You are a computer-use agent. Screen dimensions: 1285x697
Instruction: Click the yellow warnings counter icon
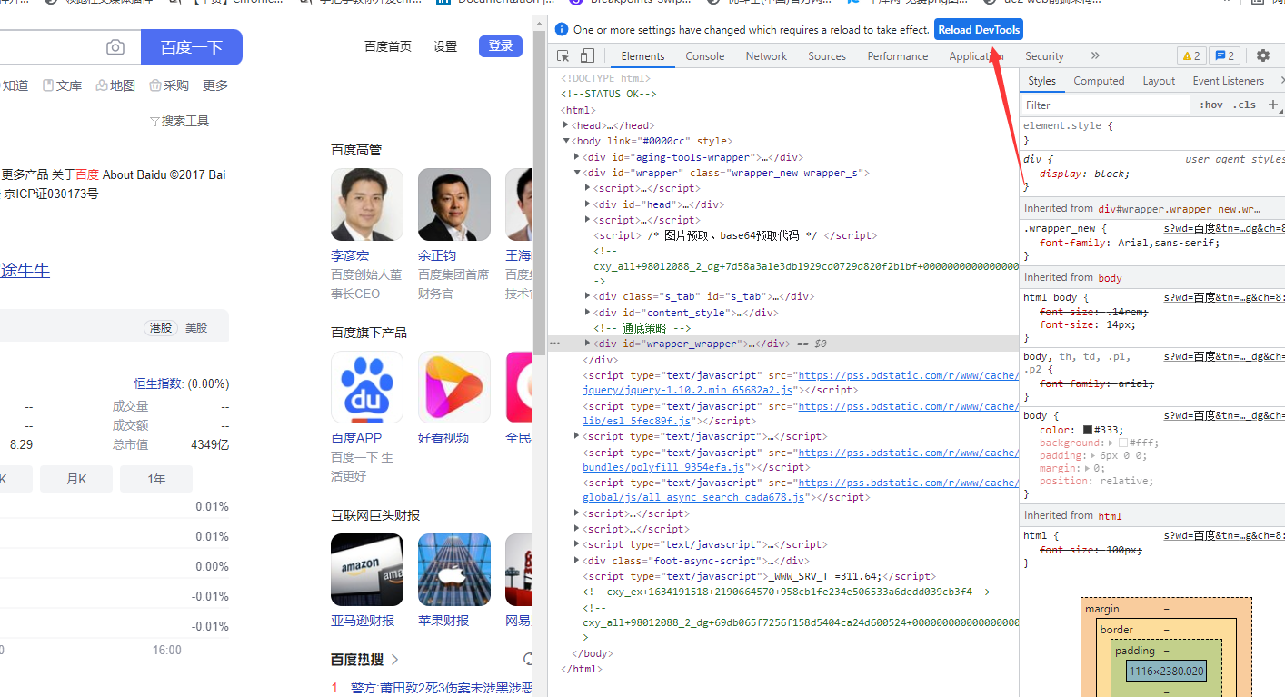(x=1190, y=55)
